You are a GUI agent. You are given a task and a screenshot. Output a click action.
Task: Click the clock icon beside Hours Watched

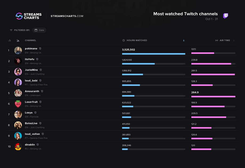point(124,40)
